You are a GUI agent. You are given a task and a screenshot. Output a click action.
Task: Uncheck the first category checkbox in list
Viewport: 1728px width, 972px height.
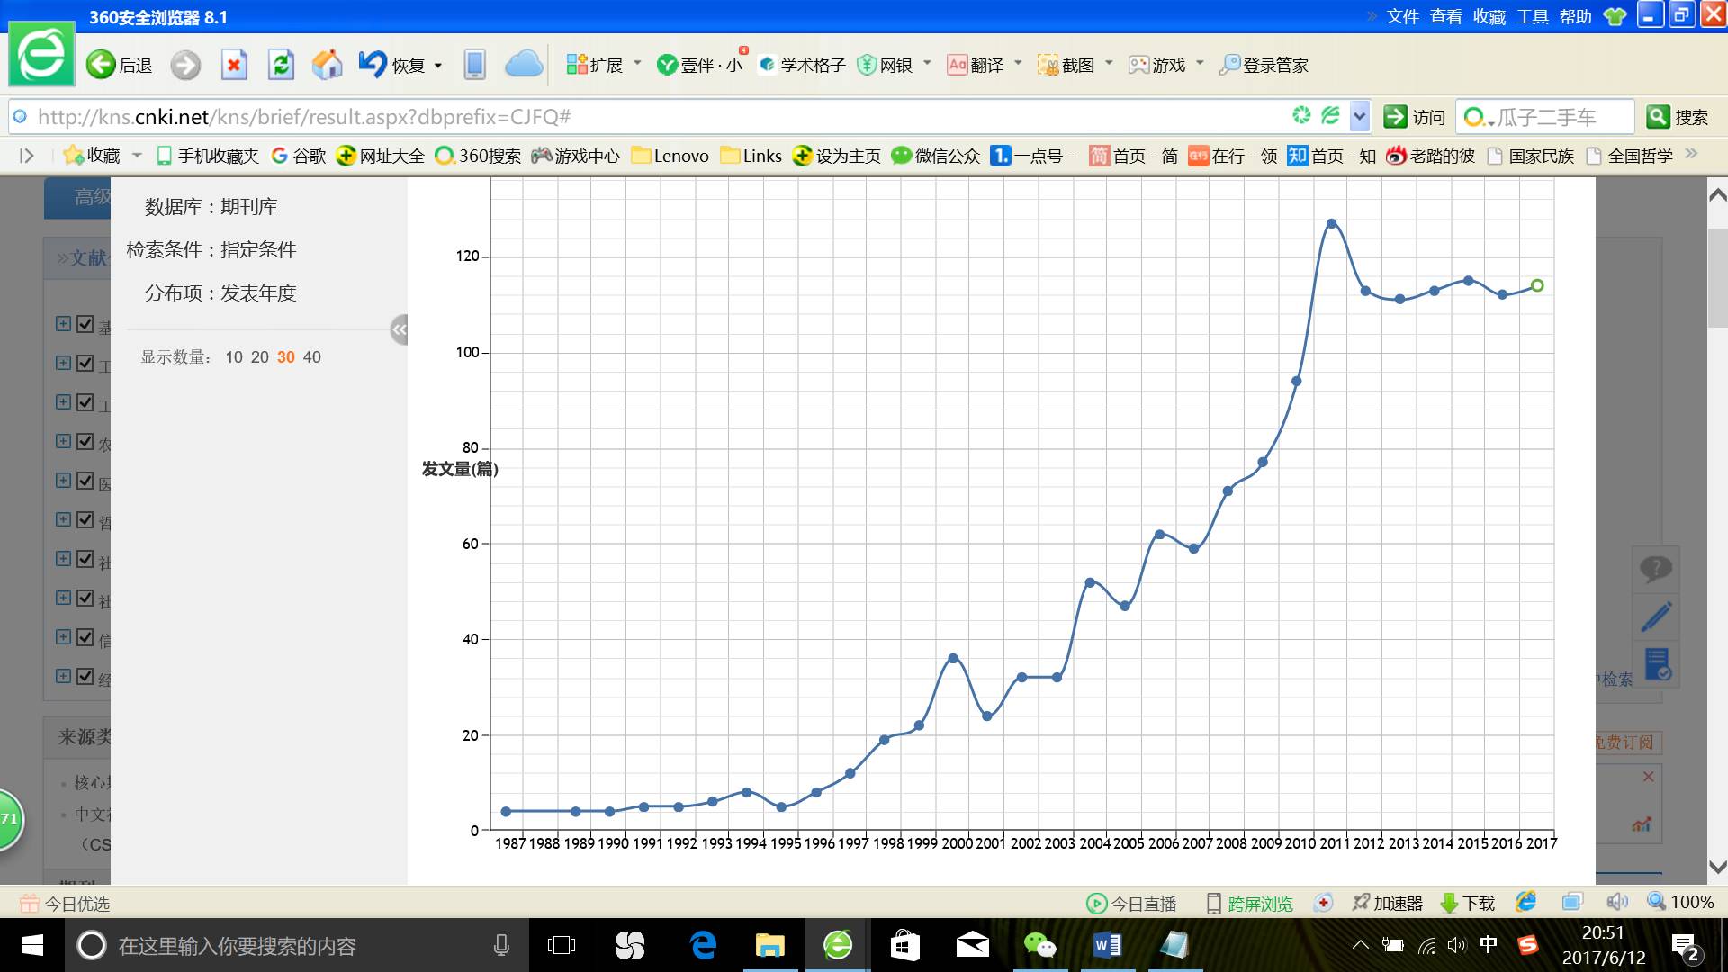click(x=85, y=324)
